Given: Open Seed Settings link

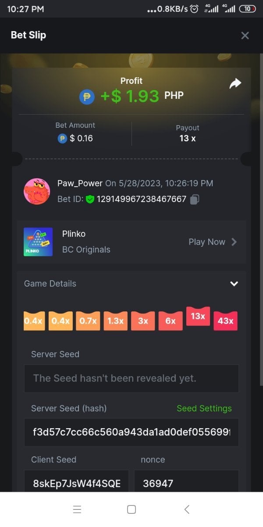Looking at the screenshot, I should (x=204, y=408).
